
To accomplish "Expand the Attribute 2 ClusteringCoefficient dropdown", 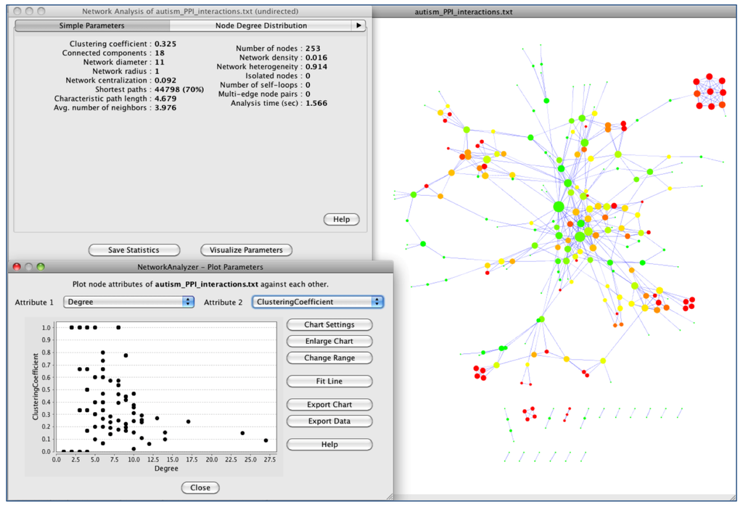I will point(317,302).
